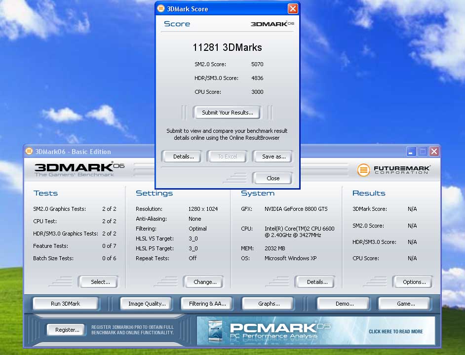Click the 3DMark06 Gamers' Benchmark logo
465x355 pixels.
[79, 170]
